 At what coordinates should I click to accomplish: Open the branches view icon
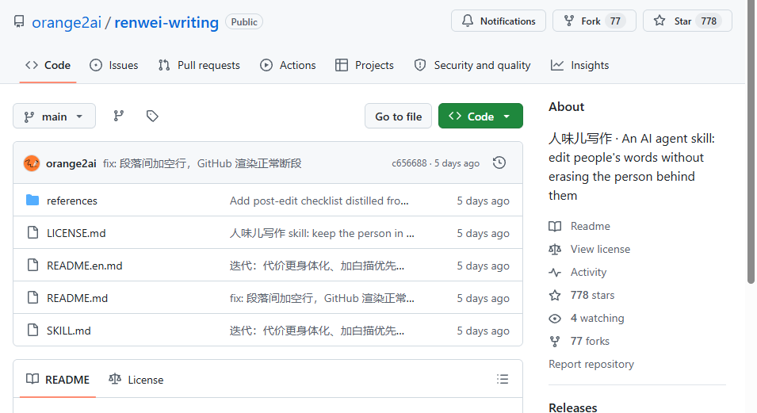coord(119,116)
